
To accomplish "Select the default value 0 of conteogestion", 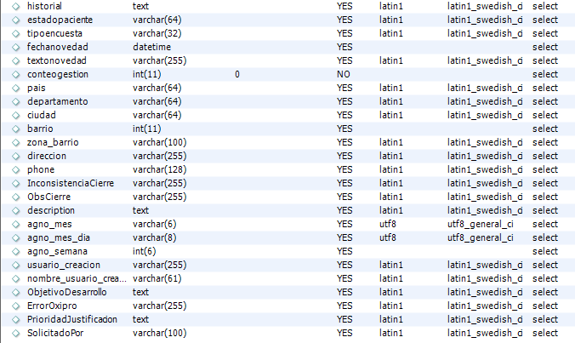I will coord(237,74).
